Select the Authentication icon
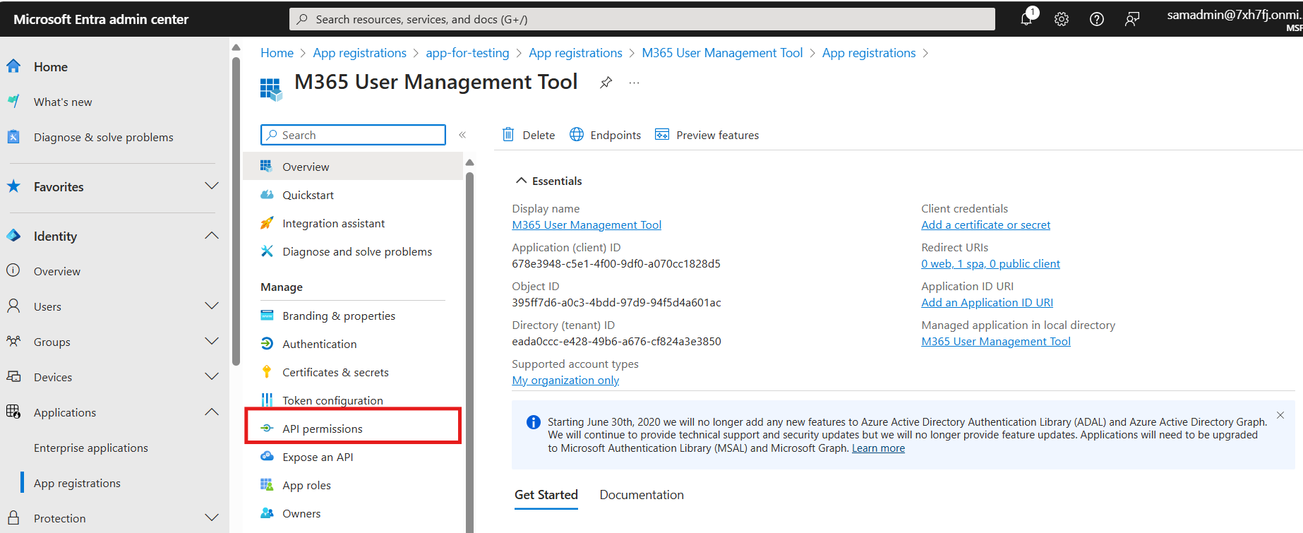The width and height of the screenshot is (1303, 533). point(267,344)
